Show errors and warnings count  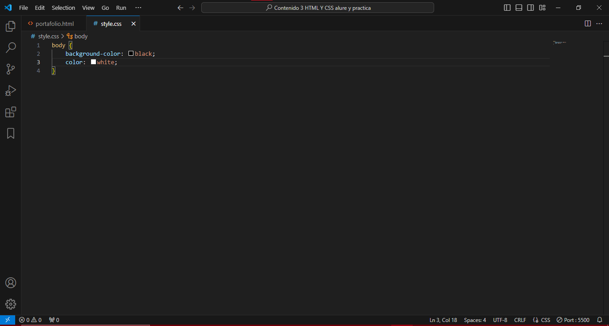click(x=30, y=320)
